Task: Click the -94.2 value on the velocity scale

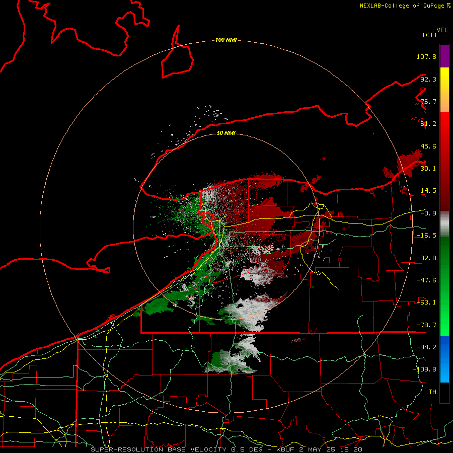Action: [426, 347]
